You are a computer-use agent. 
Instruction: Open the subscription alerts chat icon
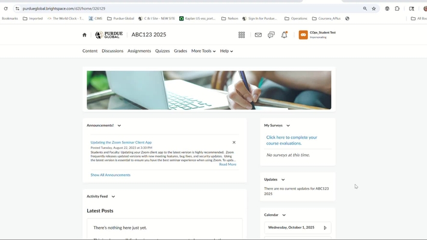[x=271, y=35]
